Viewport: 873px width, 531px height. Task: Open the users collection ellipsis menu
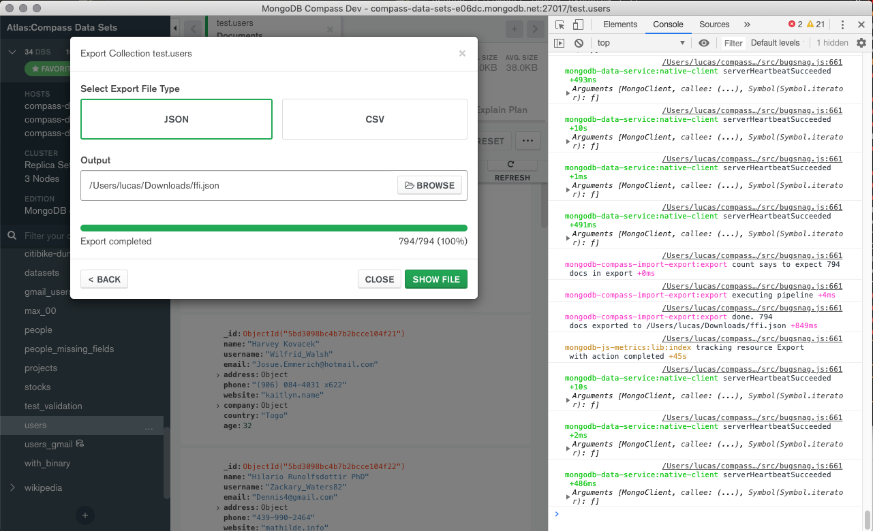coord(149,426)
